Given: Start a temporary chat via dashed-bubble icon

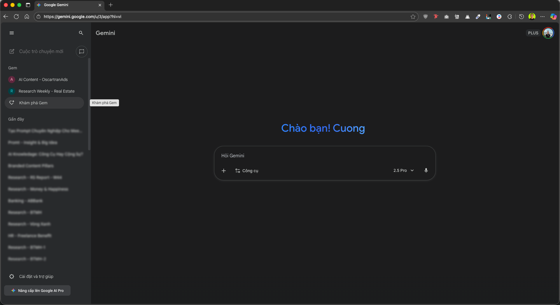Looking at the screenshot, I should tap(82, 52).
